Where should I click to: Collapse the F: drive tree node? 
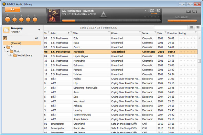4,47
